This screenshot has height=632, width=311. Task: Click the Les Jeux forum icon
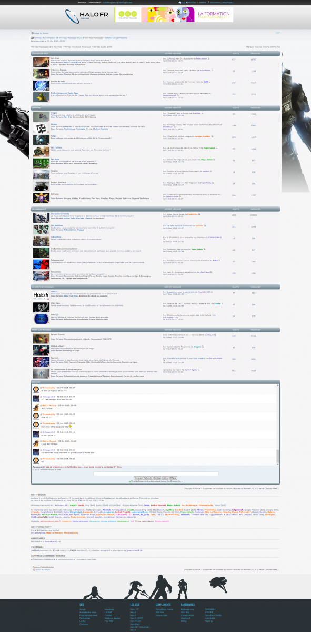pyautogui.click(x=42, y=62)
